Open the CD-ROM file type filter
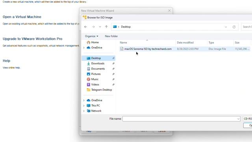The width and height of the screenshot is (252, 142). click(x=248, y=119)
